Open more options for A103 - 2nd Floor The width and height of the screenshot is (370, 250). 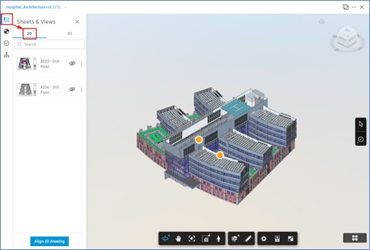tap(82, 64)
